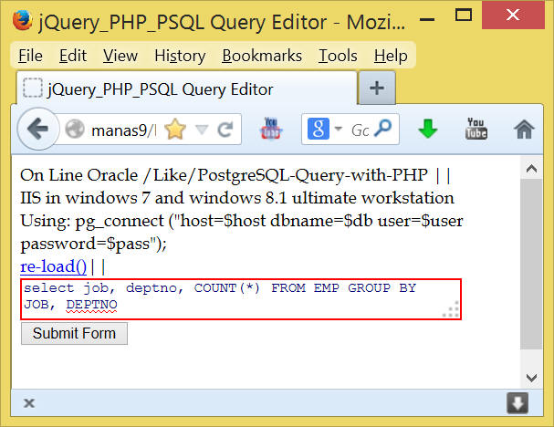The image size is (554, 427).
Task: Click the gray YouTube toolbar icon
Action: click(x=476, y=130)
